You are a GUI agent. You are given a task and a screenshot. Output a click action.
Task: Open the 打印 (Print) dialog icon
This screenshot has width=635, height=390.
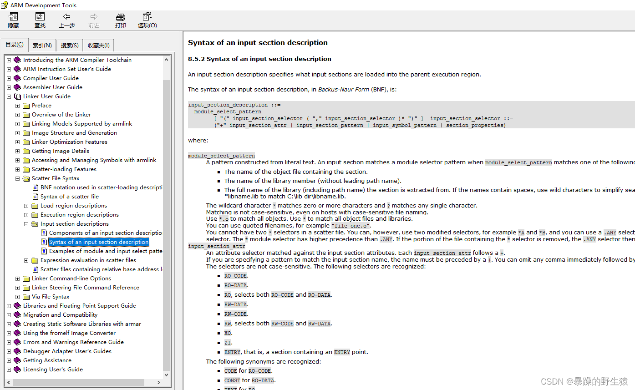click(120, 20)
